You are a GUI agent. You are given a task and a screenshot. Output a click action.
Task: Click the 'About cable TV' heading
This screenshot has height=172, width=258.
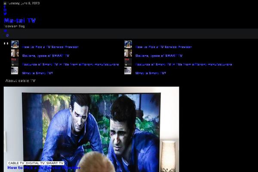click(20, 81)
